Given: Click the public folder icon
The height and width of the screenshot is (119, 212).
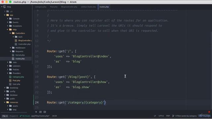Looking at the screenshot, I should click(x=8, y=99).
